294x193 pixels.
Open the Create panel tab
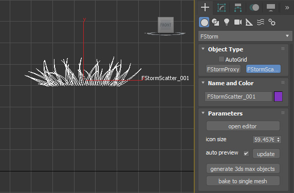[x=205, y=8]
